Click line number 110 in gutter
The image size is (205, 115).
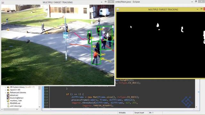(x=46, y=91)
